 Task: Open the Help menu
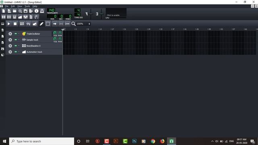coord(35,6)
